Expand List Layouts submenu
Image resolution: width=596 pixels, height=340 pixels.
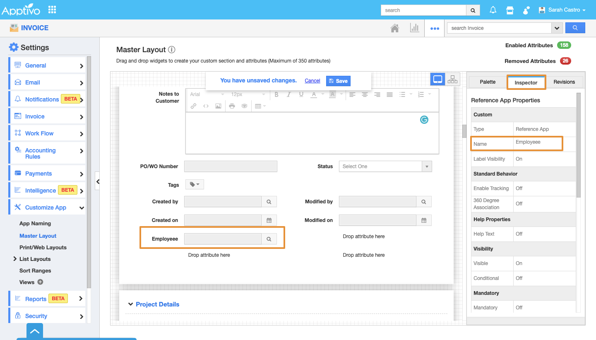[x=15, y=259]
